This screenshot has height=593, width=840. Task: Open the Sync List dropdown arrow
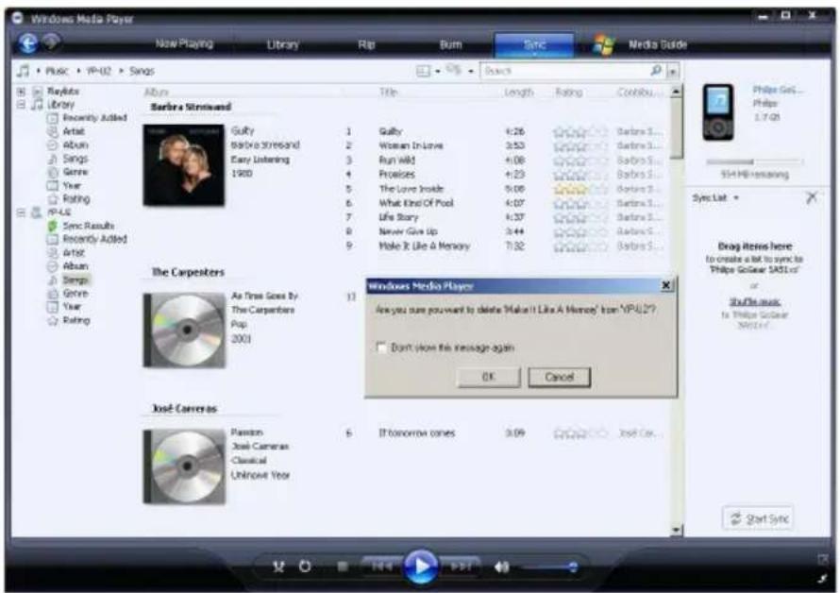(736, 198)
